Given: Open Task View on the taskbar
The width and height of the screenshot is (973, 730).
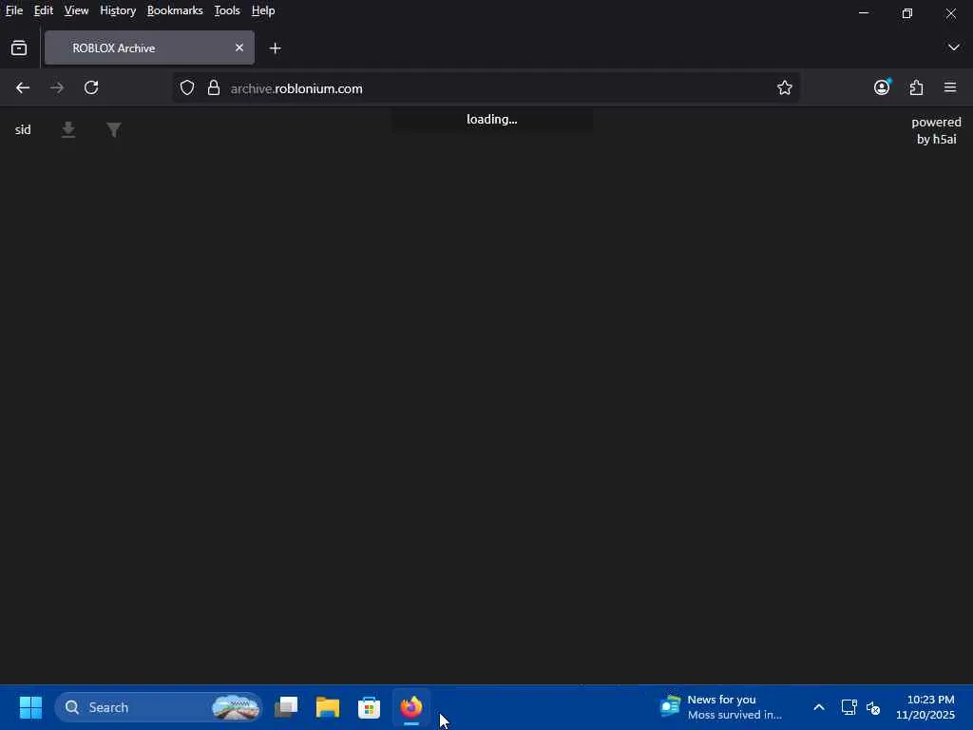Looking at the screenshot, I should (x=286, y=707).
